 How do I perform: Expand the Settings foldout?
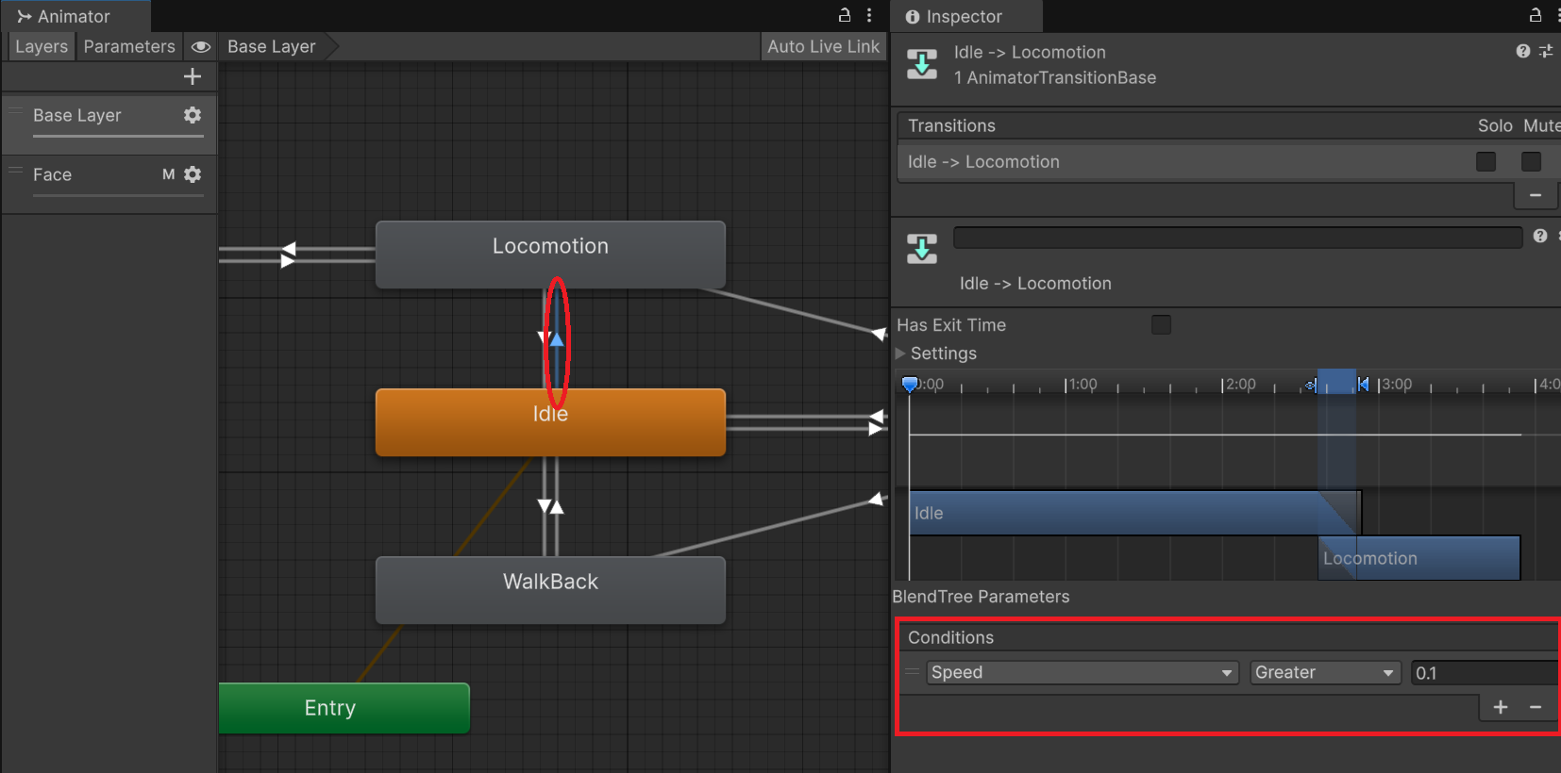click(x=900, y=354)
